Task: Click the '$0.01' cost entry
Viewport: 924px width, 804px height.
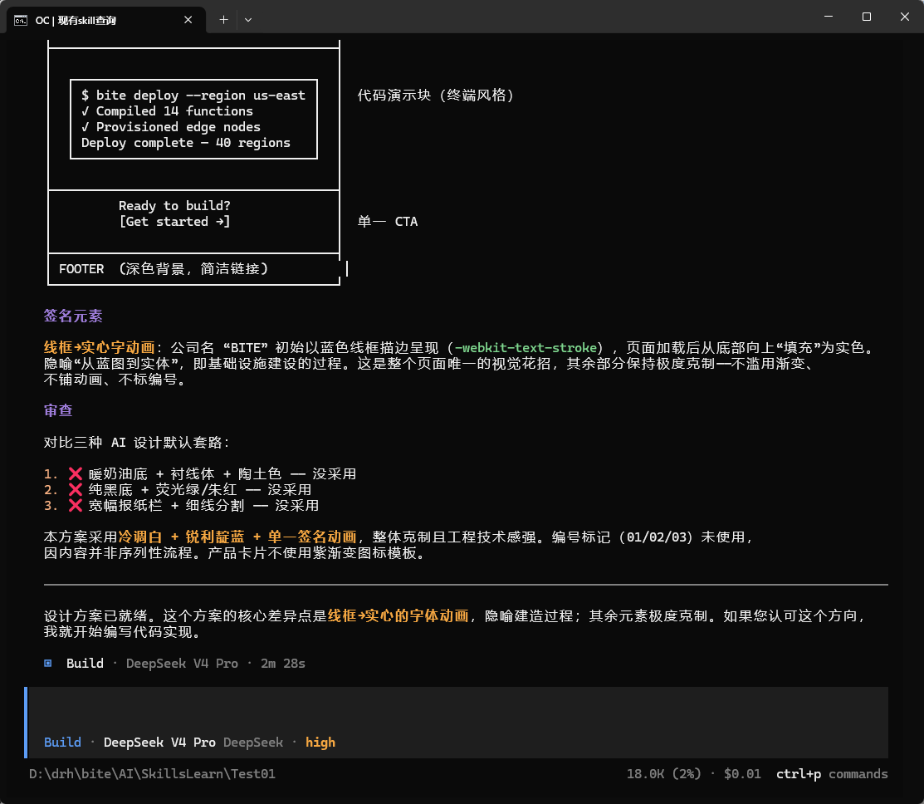Action: pos(742,774)
